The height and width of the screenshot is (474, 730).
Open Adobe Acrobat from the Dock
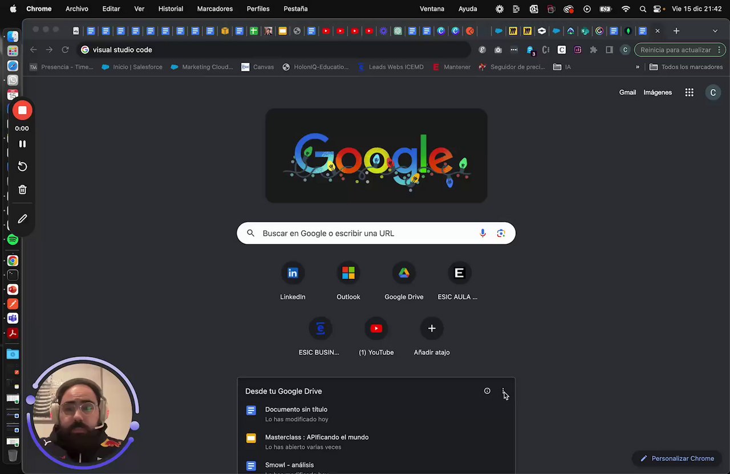click(x=13, y=333)
